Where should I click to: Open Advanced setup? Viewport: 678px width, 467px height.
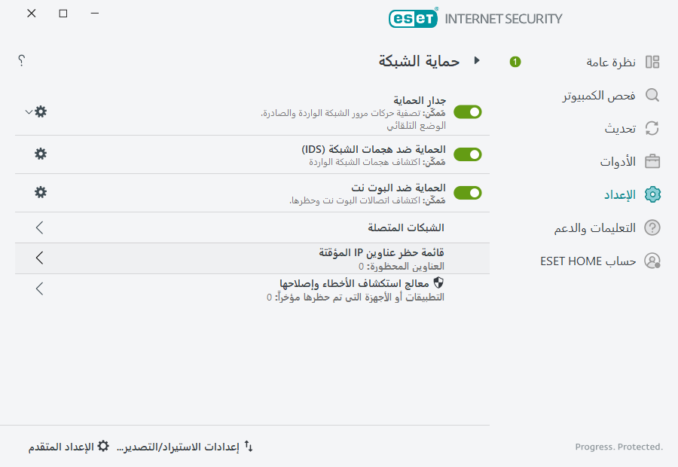[x=62, y=446]
